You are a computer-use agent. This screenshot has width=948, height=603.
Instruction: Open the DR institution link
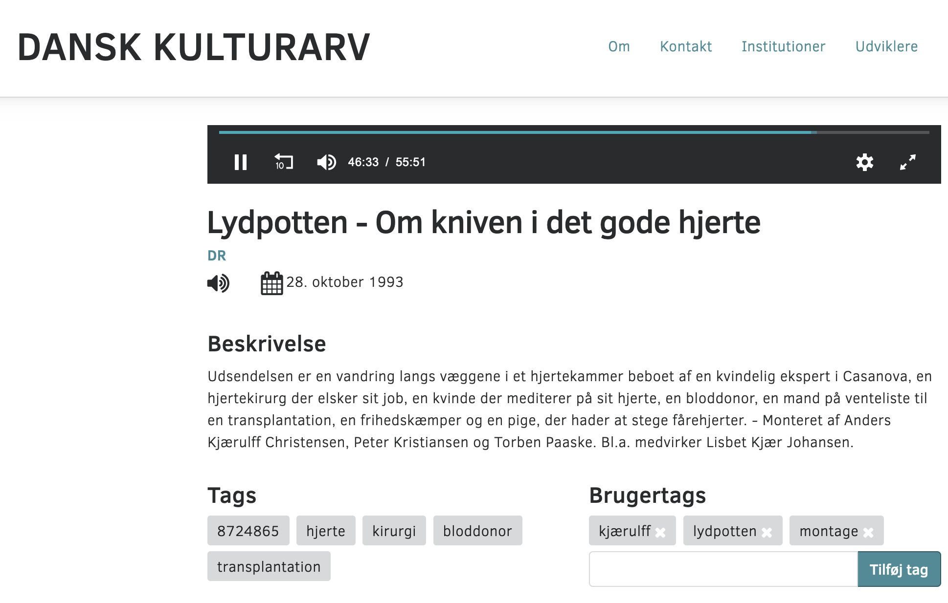(217, 256)
